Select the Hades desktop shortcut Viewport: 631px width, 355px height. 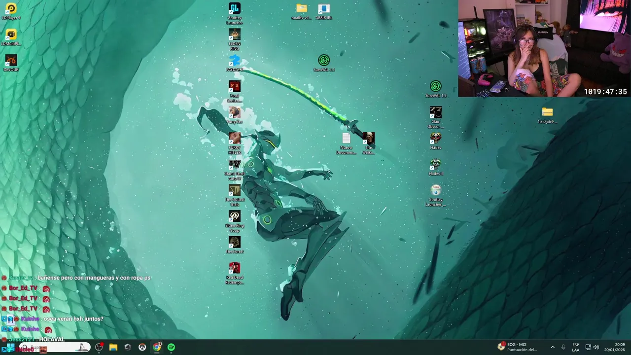[x=435, y=142]
